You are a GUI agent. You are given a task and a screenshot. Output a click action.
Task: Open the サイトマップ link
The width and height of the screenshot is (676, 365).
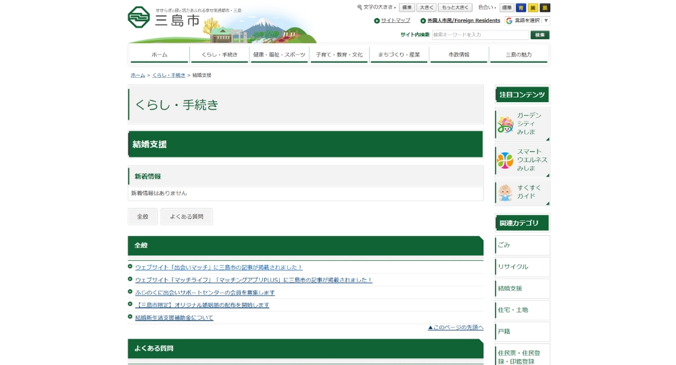(395, 21)
